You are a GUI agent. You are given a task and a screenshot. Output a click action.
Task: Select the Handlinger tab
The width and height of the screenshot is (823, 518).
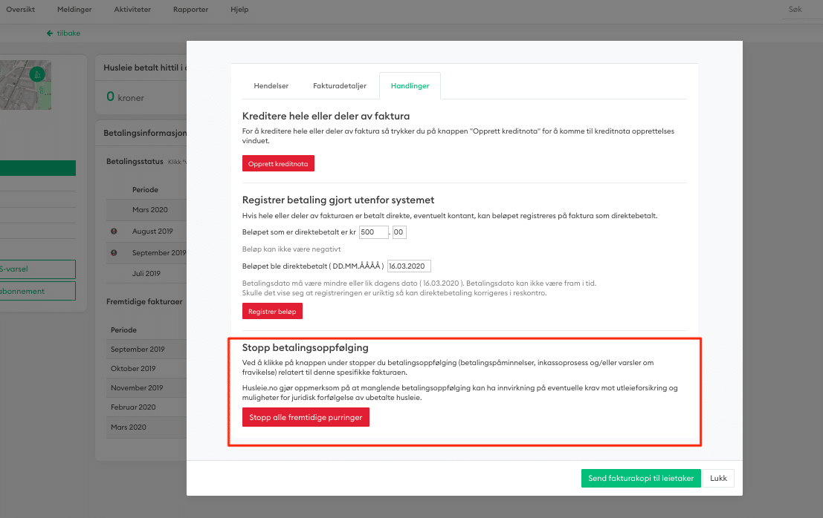(410, 86)
